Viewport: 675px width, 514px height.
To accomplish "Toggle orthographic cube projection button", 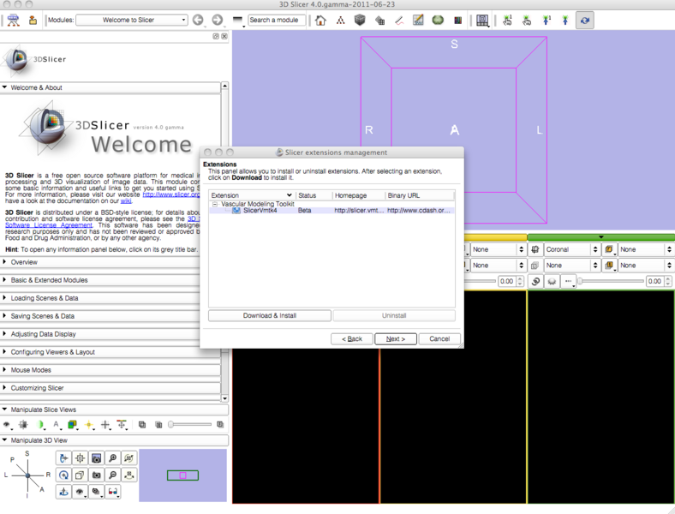I will click(80, 475).
